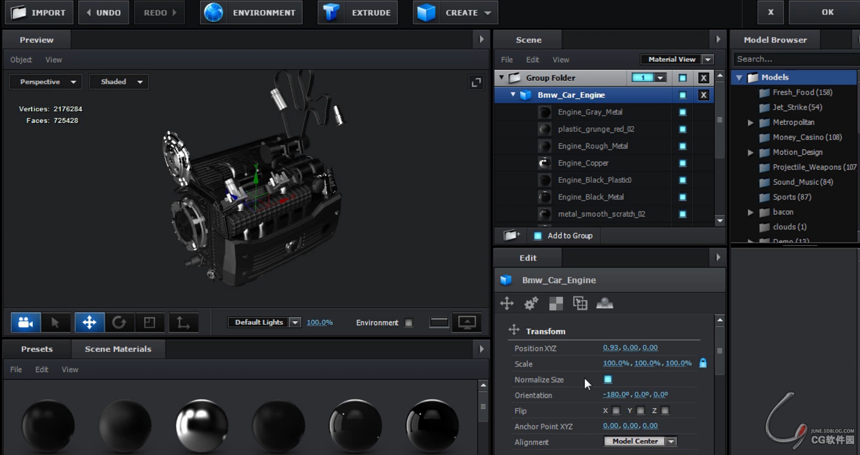
Task: Click the Extrude button
Action: tap(357, 13)
